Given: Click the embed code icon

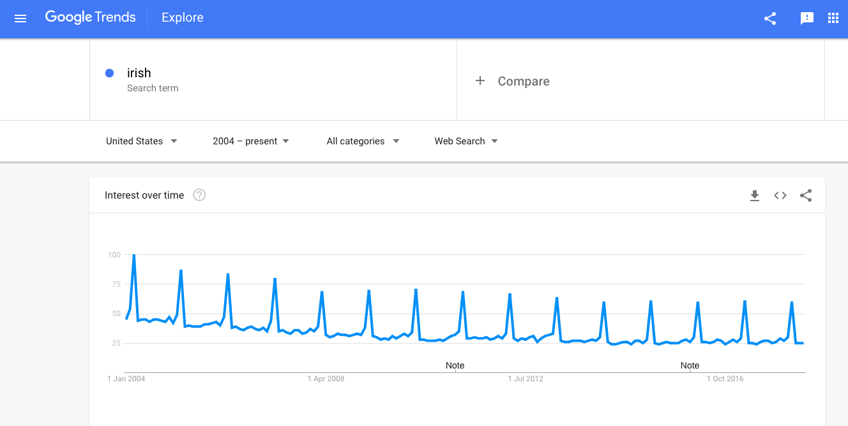Looking at the screenshot, I should point(780,196).
